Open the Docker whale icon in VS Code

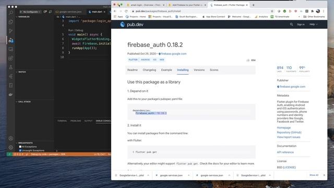(x=10, y=95)
